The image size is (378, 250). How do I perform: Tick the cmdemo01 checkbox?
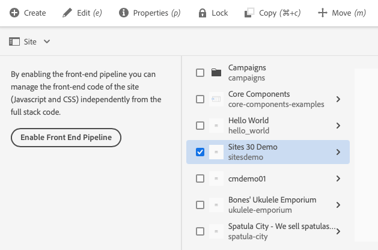200,178
